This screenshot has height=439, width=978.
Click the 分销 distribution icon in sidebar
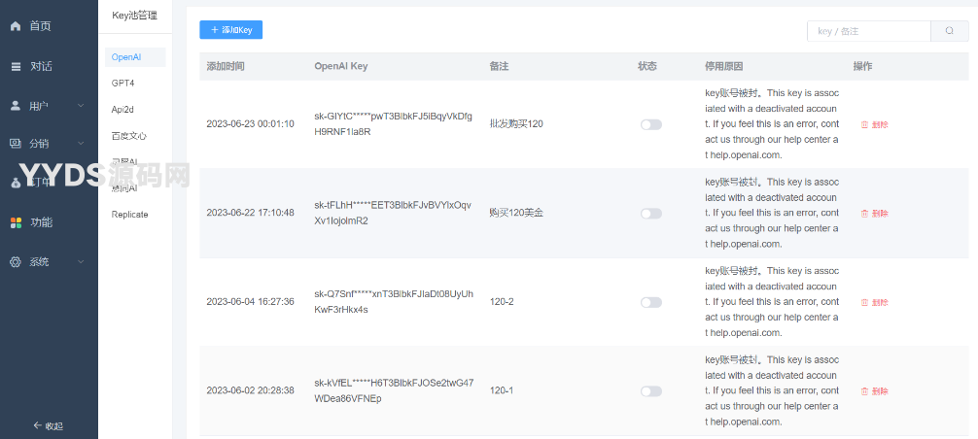(x=16, y=144)
